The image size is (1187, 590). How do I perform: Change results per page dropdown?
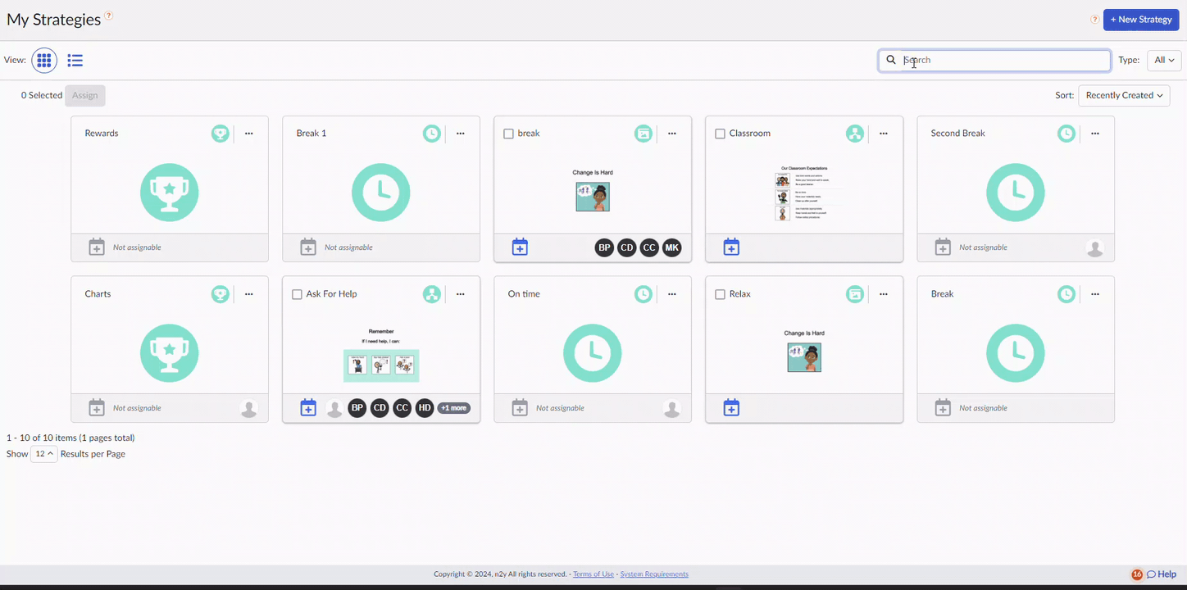[43, 454]
